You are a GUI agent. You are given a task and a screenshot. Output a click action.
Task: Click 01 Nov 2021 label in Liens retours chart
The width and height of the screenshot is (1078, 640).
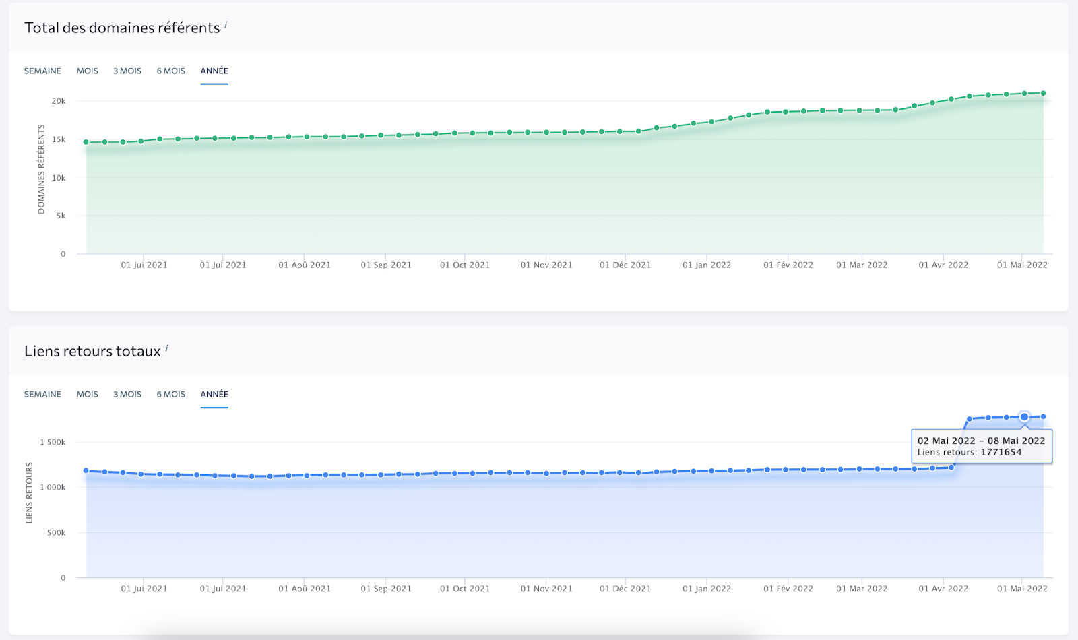[546, 589]
